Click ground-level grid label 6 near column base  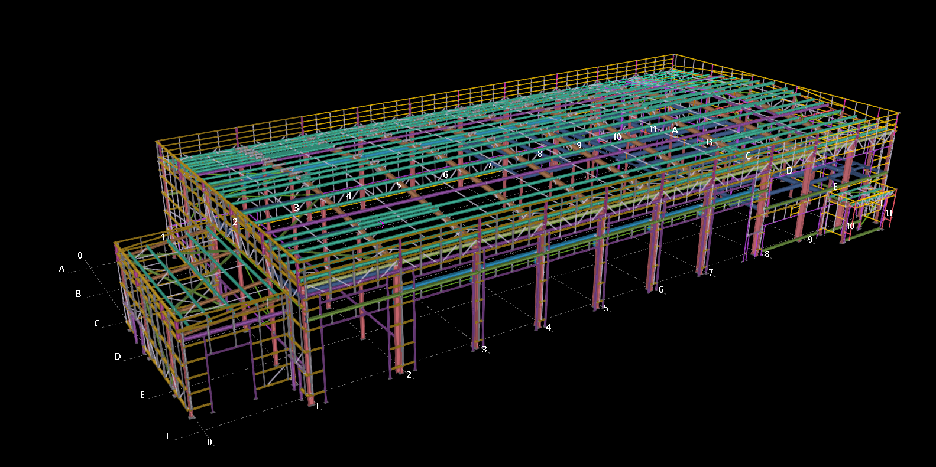(661, 290)
